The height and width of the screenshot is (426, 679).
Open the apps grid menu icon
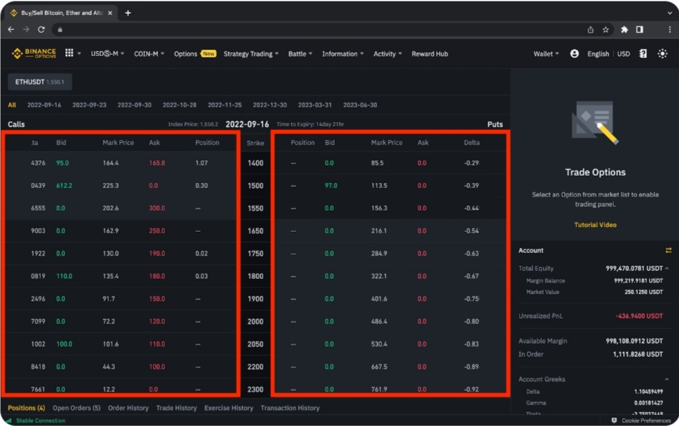(x=69, y=53)
